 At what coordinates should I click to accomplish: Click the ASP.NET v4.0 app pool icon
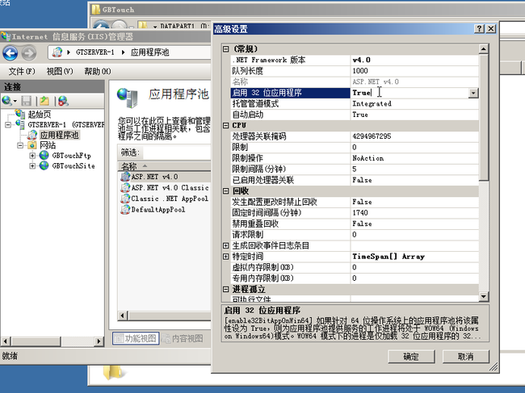[125, 177]
